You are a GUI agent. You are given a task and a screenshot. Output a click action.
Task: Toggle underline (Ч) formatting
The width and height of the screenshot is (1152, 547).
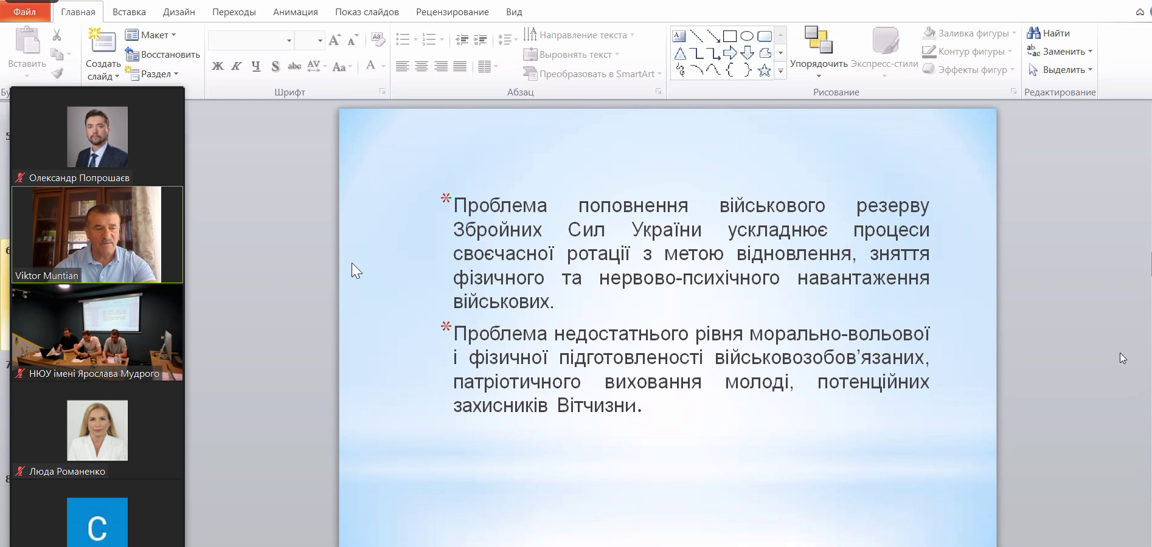click(x=256, y=66)
